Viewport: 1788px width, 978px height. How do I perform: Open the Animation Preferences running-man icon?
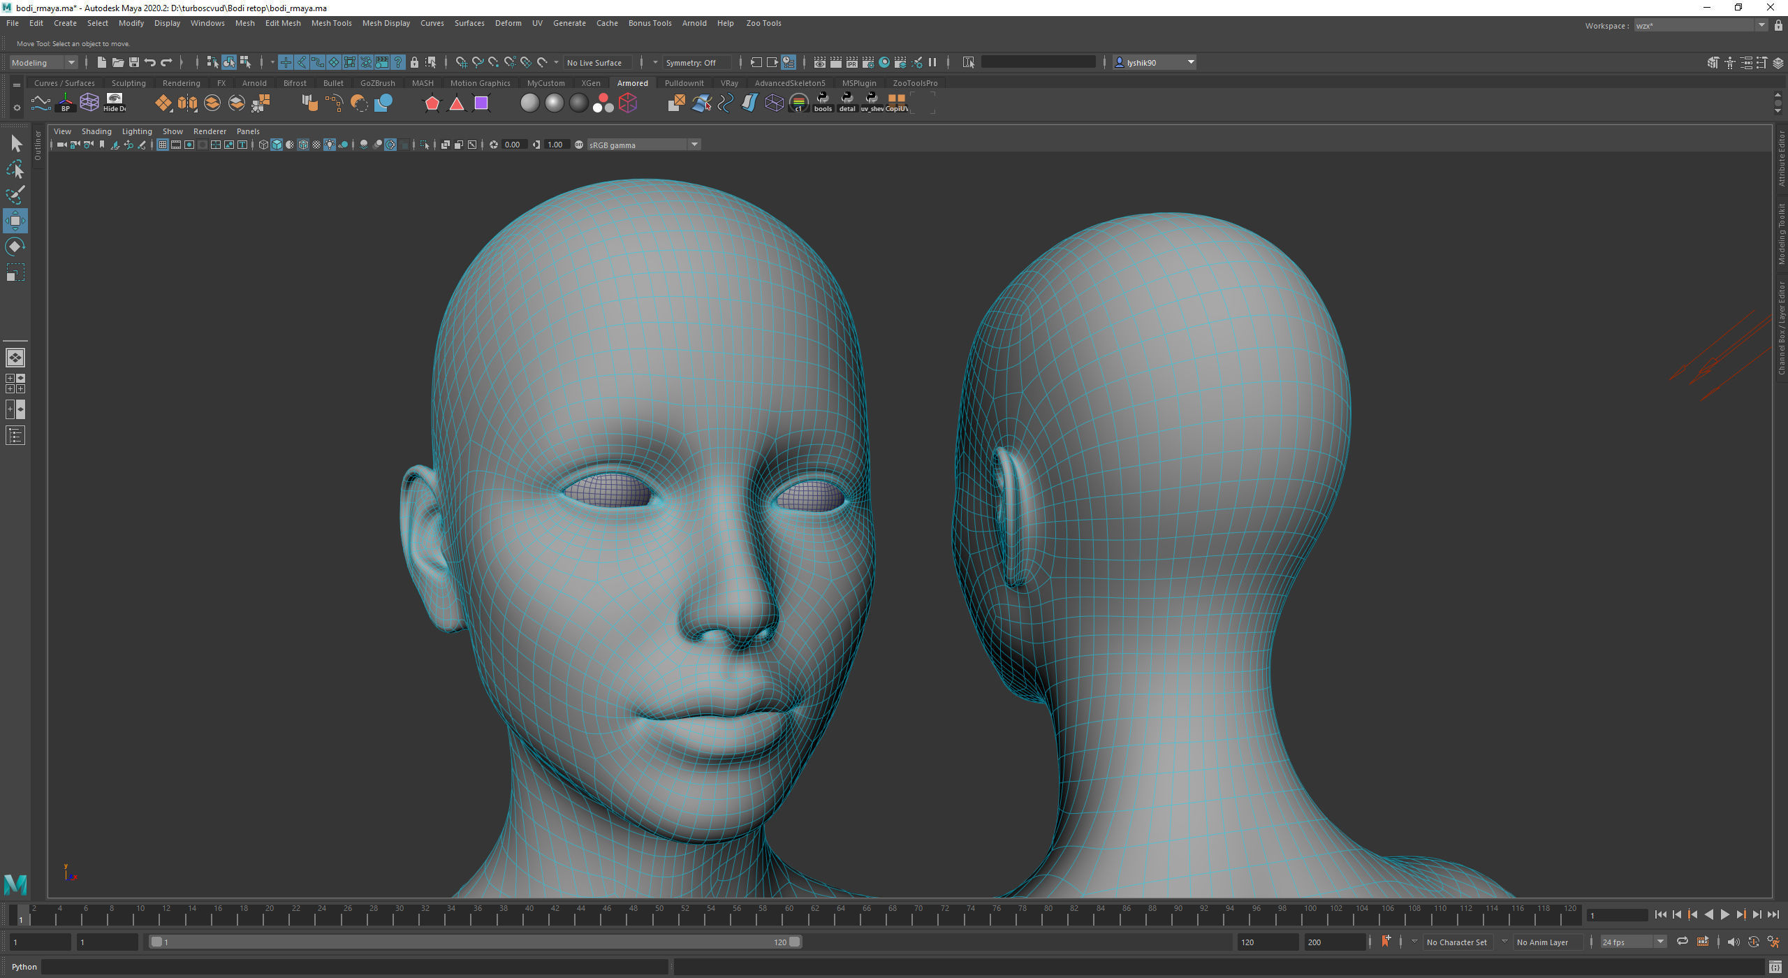1773,942
